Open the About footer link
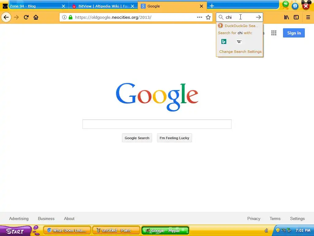This screenshot has height=236, width=314. pos(69,218)
